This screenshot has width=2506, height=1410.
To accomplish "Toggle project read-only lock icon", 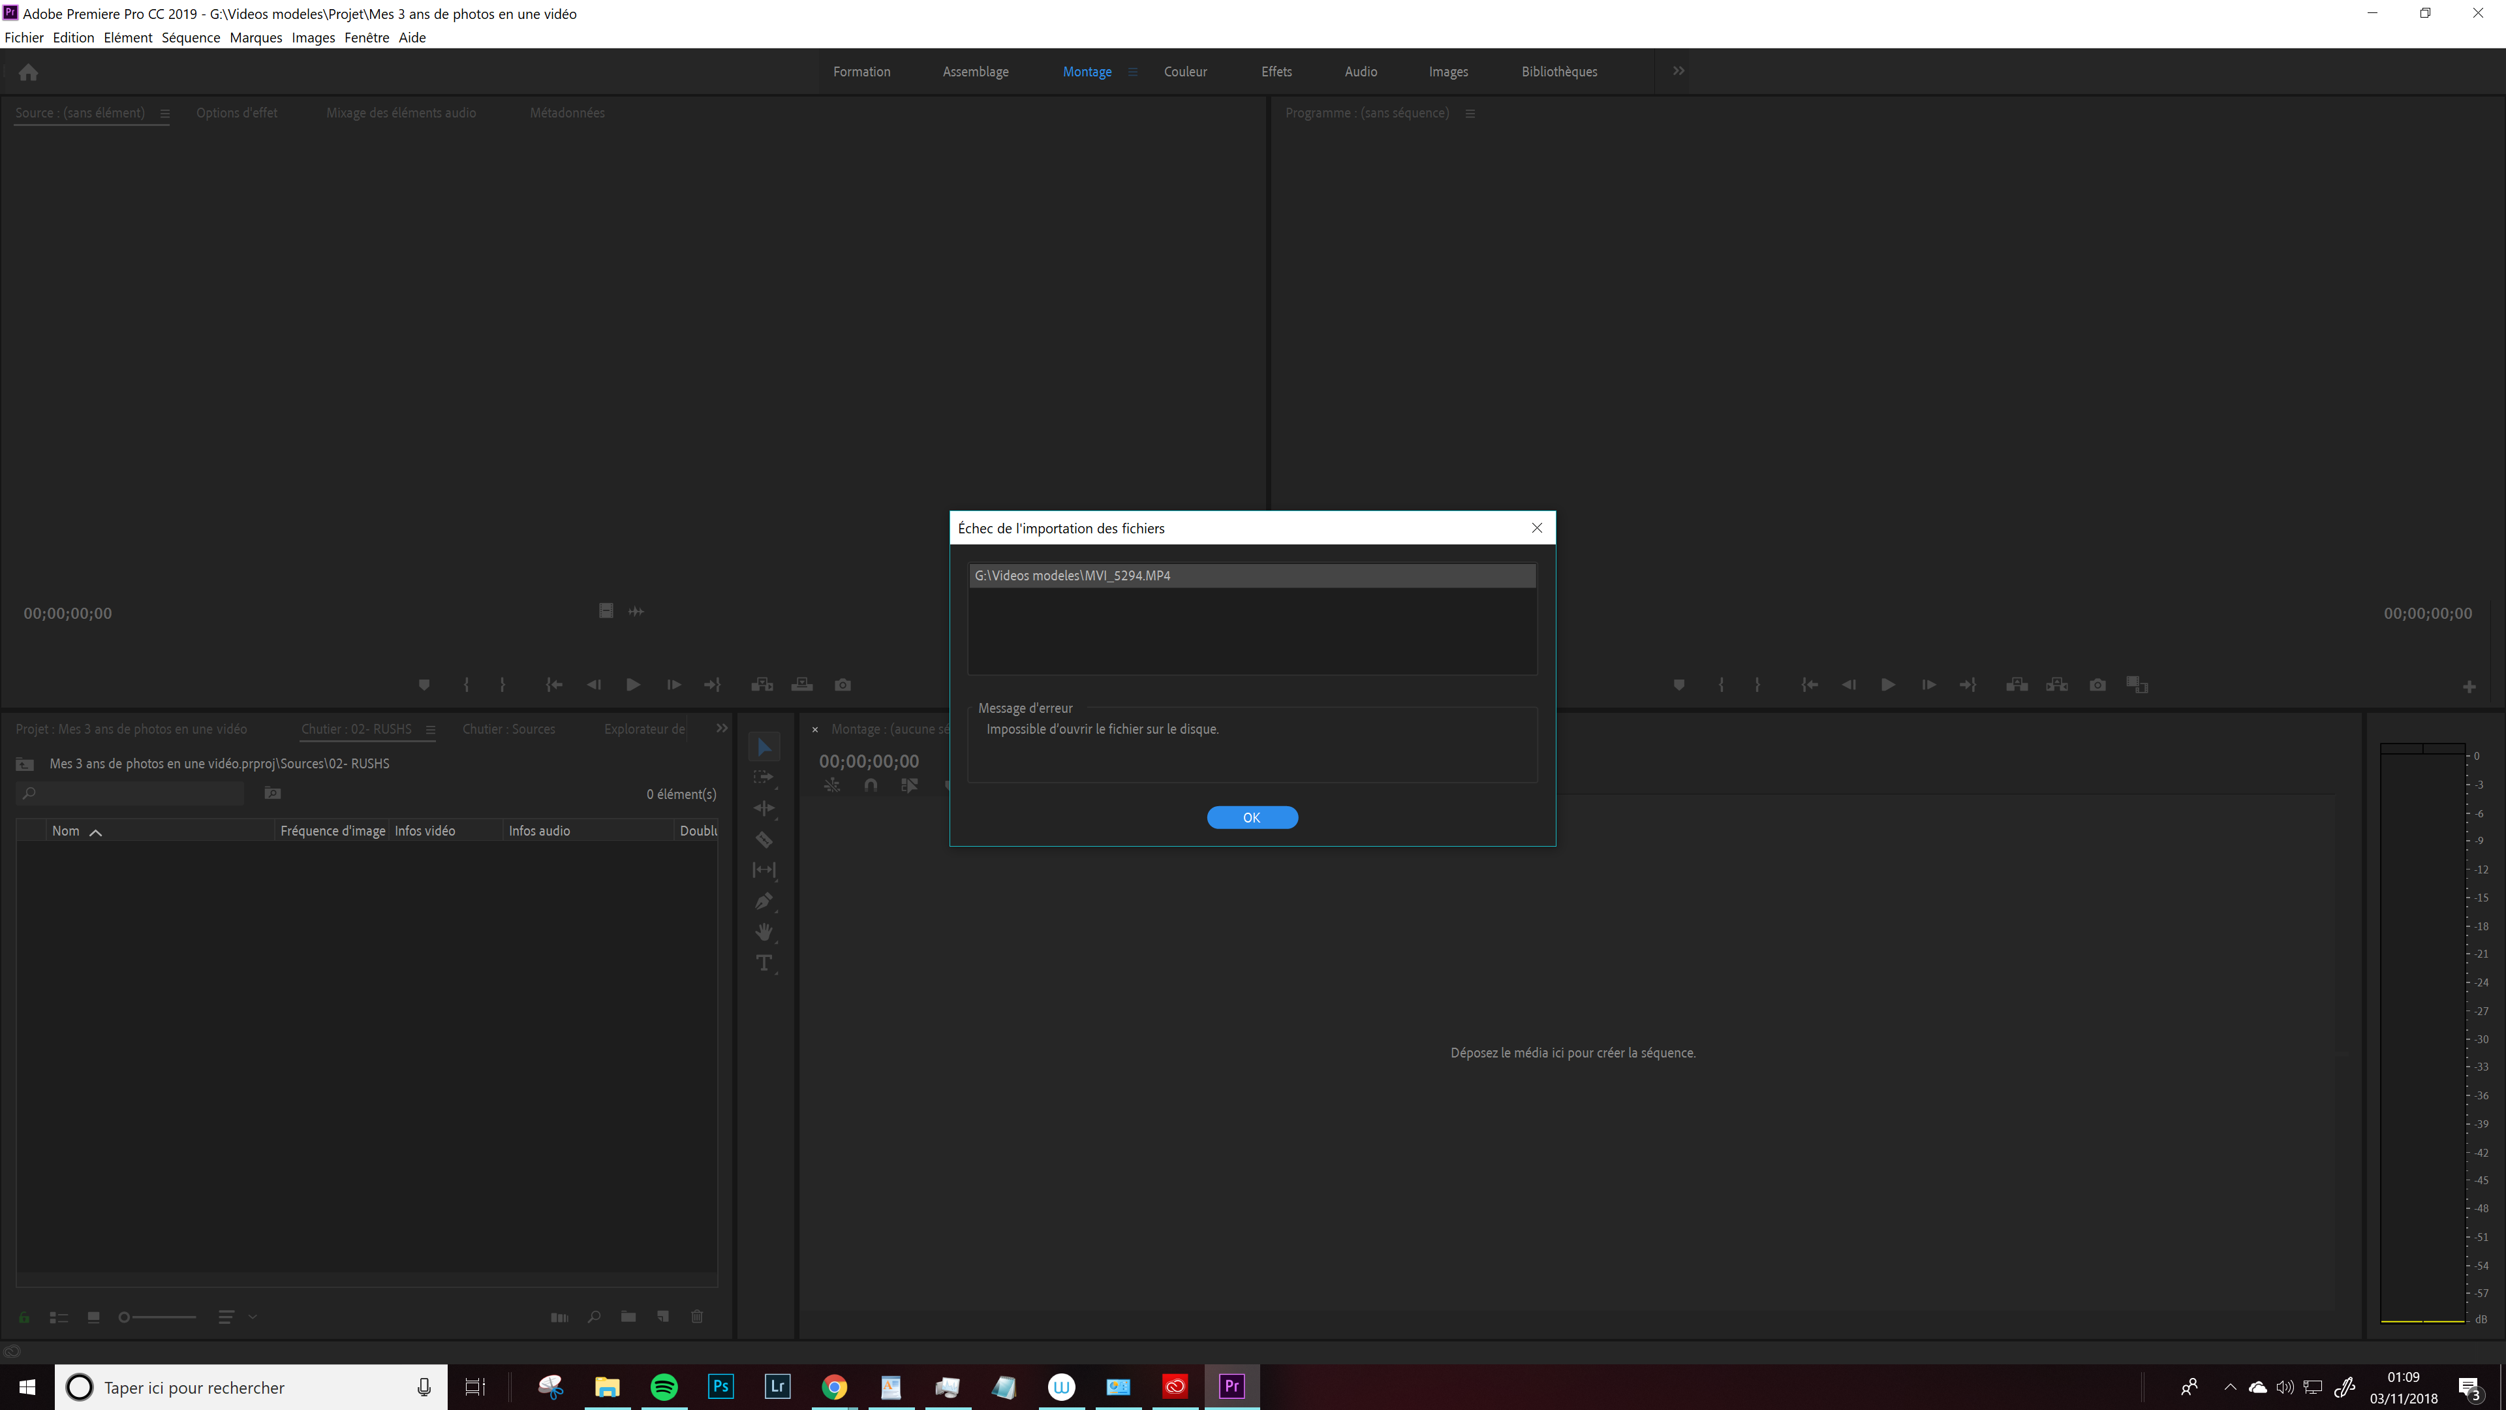I will click(x=24, y=1317).
